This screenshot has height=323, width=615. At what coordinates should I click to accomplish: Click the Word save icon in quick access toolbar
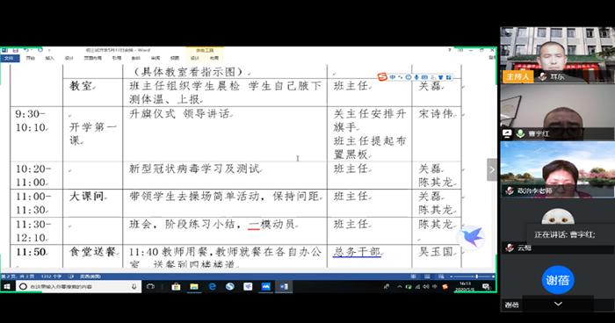tap(16, 50)
